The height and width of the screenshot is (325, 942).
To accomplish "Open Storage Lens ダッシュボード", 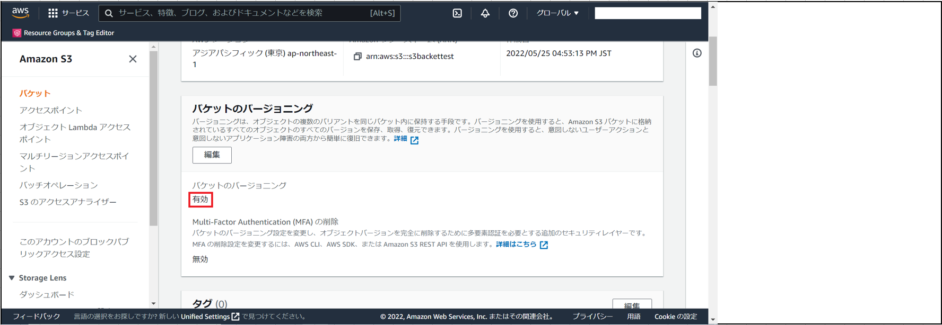I will point(47,294).
